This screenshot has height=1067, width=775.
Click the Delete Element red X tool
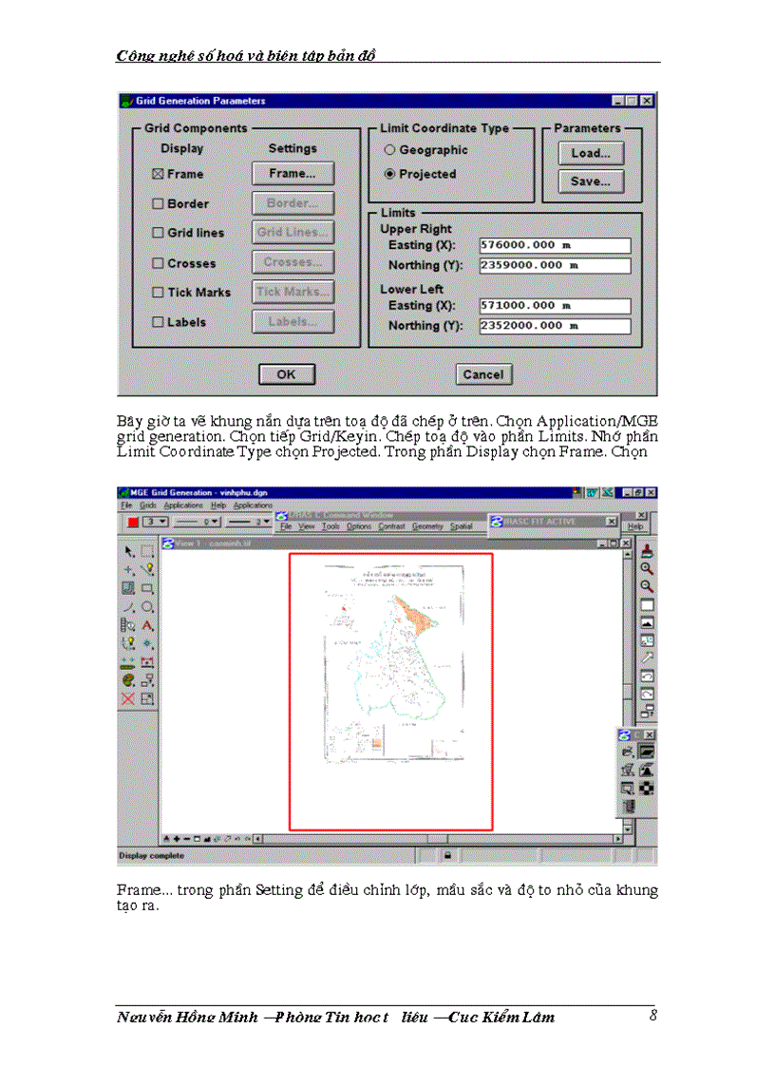[x=127, y=697]
